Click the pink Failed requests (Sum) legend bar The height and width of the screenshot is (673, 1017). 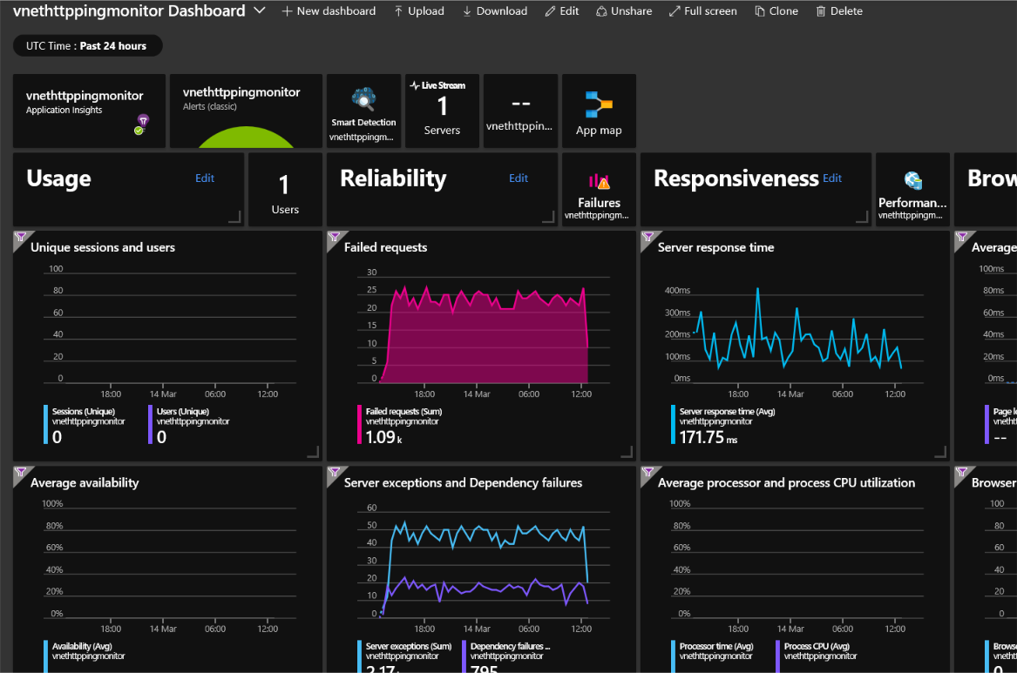click(359, 425)
